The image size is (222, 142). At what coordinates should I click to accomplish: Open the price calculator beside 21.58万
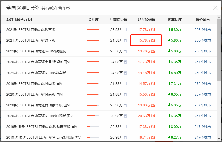click(125, 40)
